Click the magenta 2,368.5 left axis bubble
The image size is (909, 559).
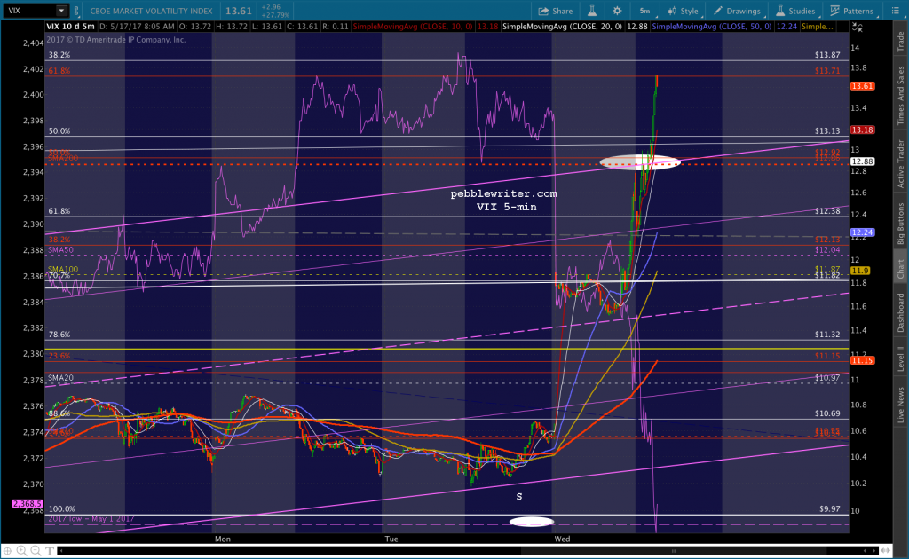pyautogui.click(x=28, y=504)
